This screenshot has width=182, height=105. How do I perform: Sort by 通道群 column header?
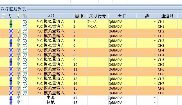pos(167,16)
